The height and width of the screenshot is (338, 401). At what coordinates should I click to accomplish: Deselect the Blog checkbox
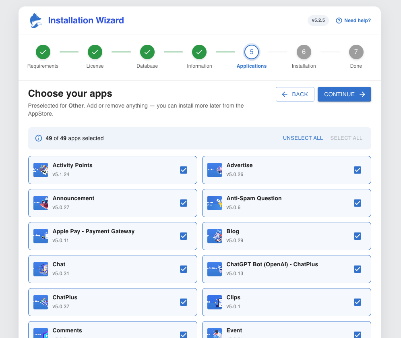point(358,236)
